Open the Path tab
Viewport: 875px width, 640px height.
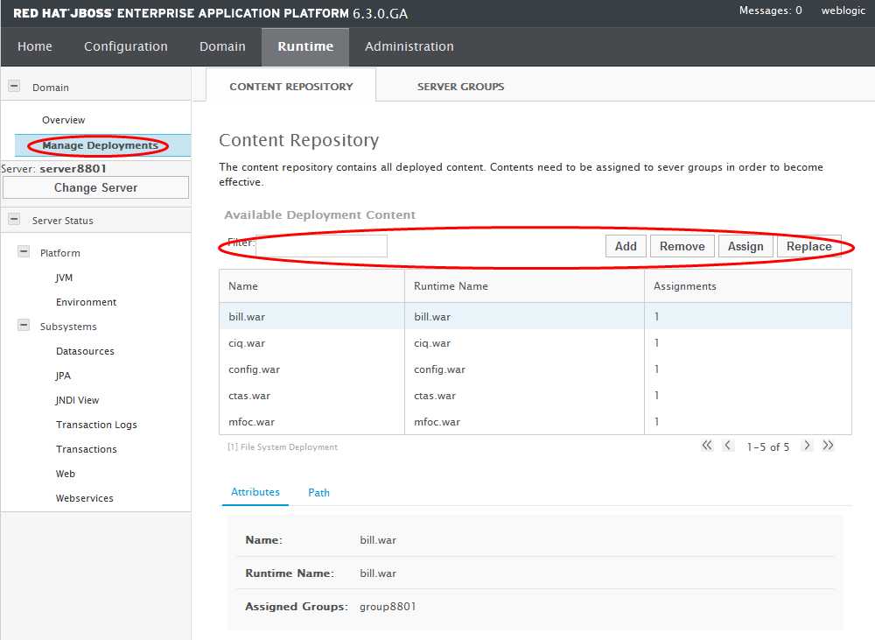tap(318, 493)
